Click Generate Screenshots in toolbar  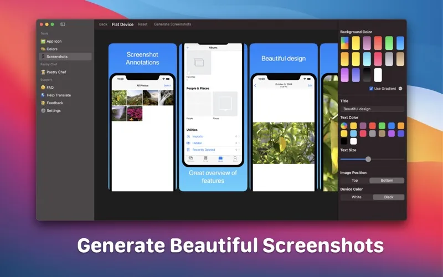pos(172,24)
